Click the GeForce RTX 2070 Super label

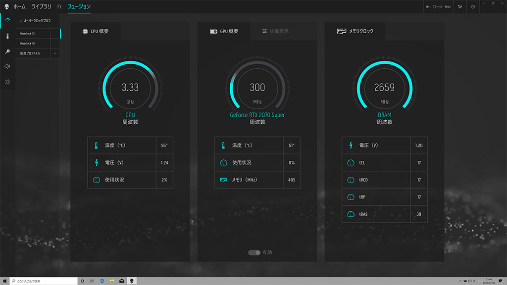pyautogui.click(x=257, y=115)
